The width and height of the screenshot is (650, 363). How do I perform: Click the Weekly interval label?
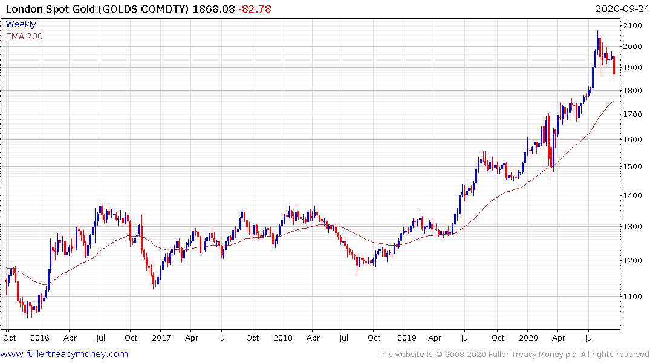pyautogui.click(x=21, y=24)
